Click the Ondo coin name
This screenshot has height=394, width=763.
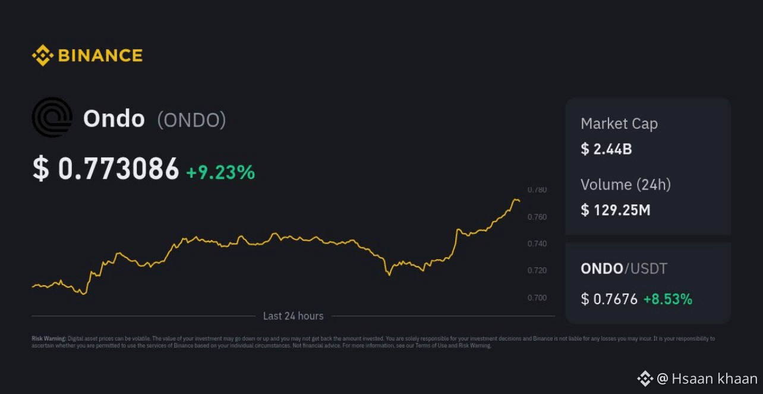(x=114, y=119)
